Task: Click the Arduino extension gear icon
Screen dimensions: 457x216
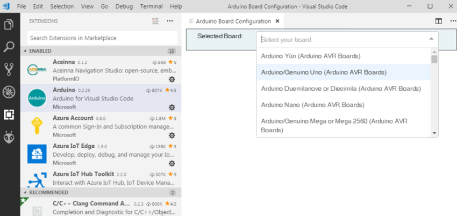Action: [172, 107]
